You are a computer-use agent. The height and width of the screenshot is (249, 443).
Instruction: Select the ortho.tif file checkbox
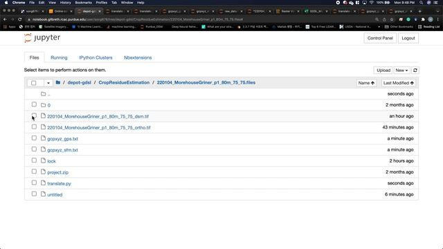point(34,127)
